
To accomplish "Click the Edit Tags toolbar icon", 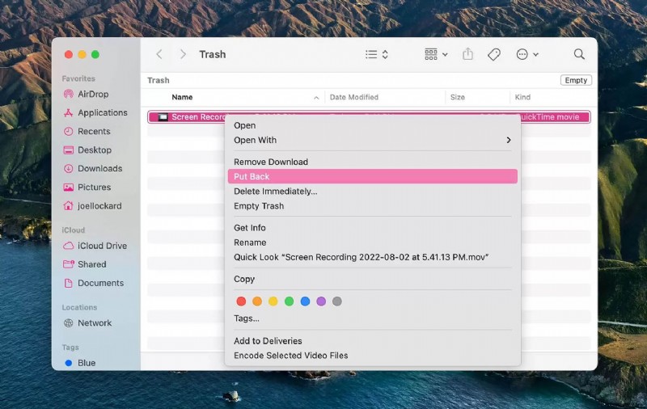I will tap(494, 54).
